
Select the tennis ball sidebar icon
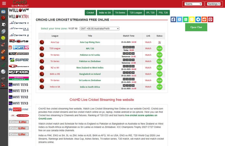(3, 38)
